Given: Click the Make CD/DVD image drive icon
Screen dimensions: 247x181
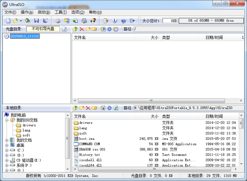Looking at the screenshot, I should (58, 21).
